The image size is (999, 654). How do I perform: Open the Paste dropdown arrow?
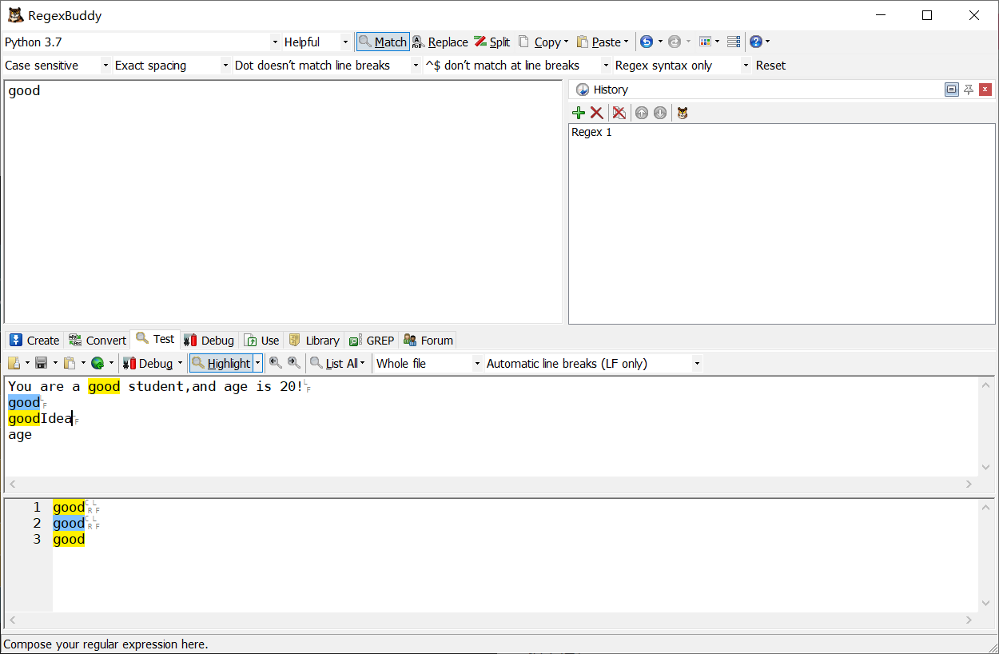point(626,42)
